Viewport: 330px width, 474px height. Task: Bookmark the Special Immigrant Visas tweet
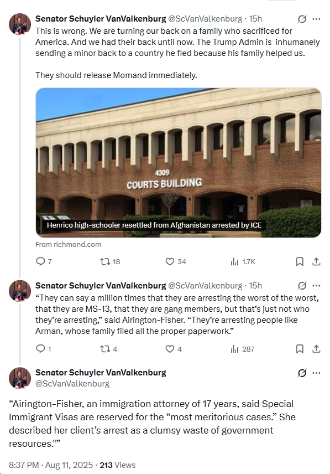[298, 348]
